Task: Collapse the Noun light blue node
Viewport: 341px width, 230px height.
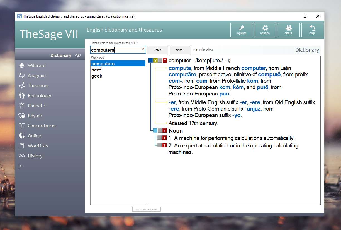Action: pyautogui.click(x=155, y=130)
